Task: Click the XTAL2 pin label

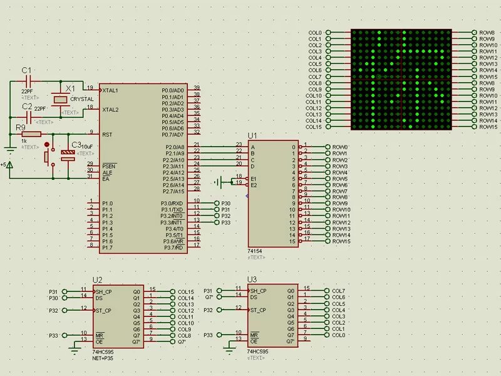Action: [110, 110]
